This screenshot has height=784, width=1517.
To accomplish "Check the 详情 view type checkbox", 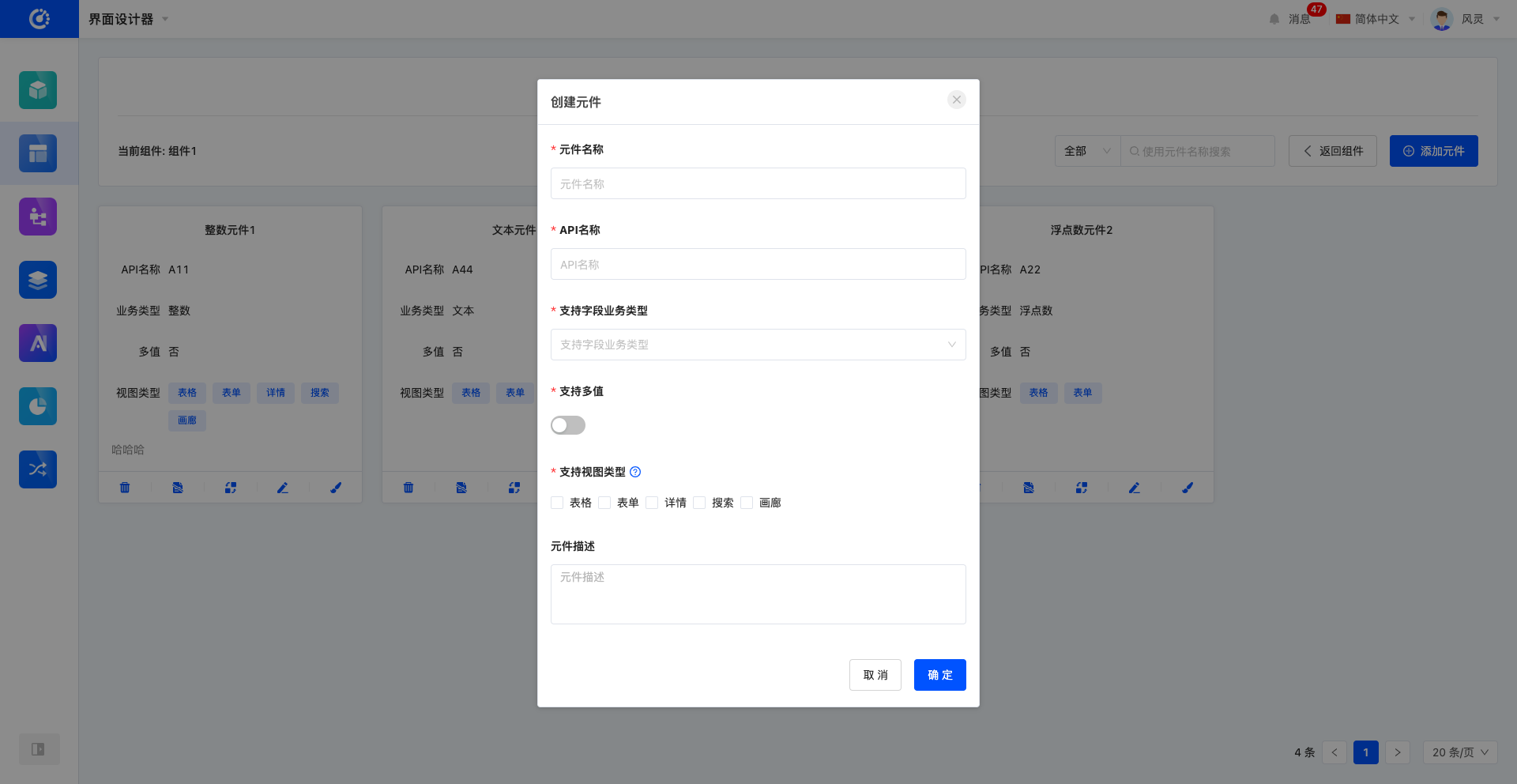I will 653,503.
